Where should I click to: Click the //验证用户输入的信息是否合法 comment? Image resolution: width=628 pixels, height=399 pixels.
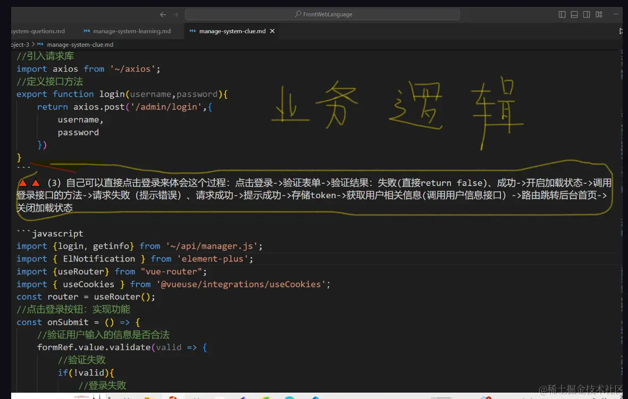pos(103,335)
